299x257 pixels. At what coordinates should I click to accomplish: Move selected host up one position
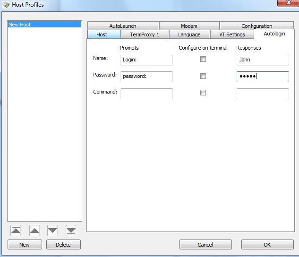(x=34, y=231)
